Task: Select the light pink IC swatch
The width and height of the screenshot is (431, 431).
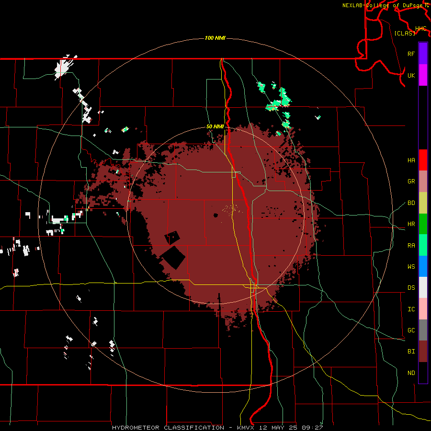Action: pyautogui.click(x=423, y=309)
